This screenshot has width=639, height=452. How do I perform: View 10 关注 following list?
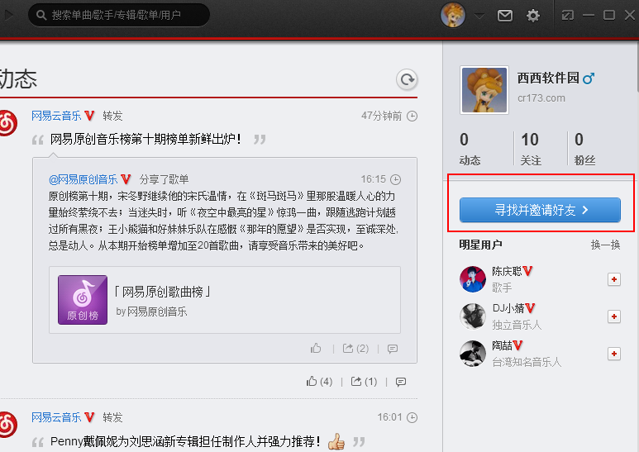[531, 149]
